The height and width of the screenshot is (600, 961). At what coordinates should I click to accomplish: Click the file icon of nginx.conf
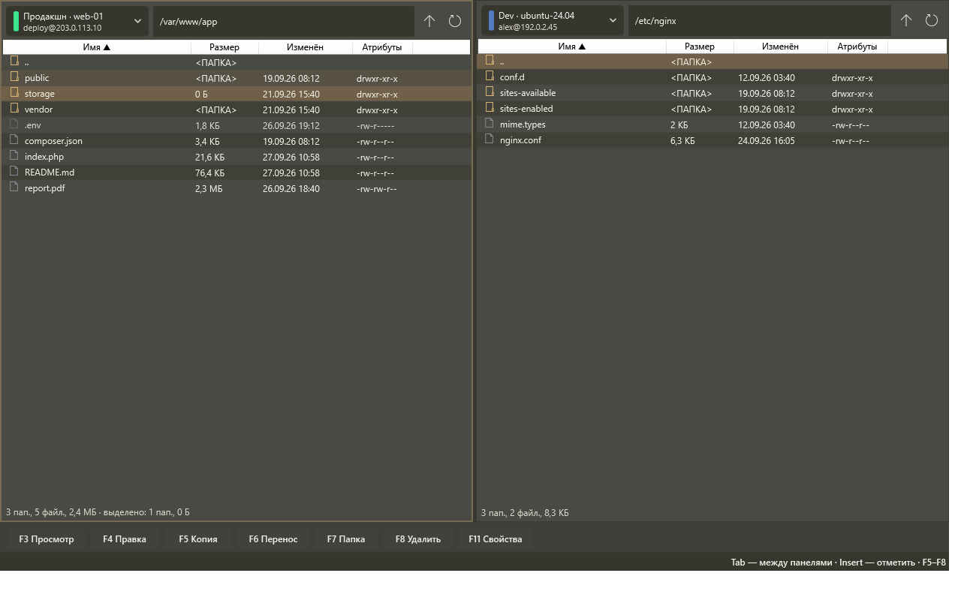(x=490, y=139)
